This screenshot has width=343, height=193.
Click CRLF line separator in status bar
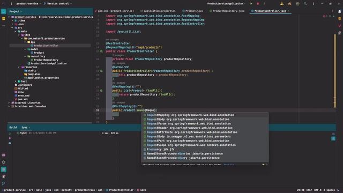click(309, 190)
